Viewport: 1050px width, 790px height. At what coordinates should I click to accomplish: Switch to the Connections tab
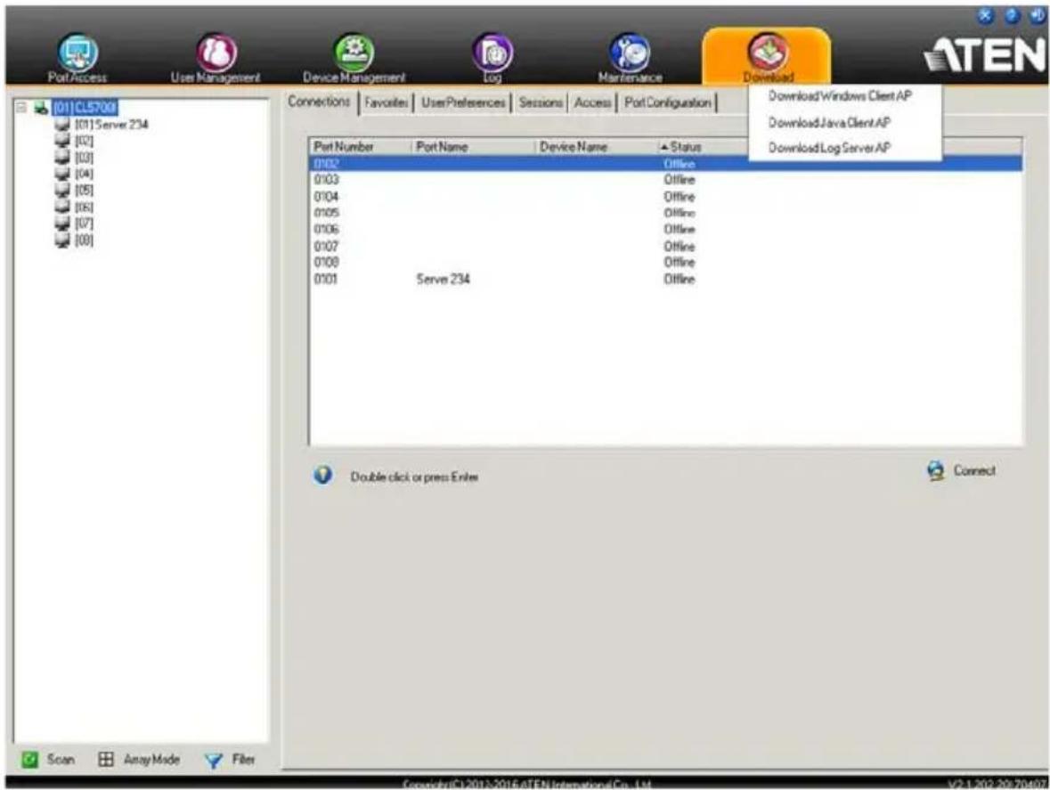point(320,102)
